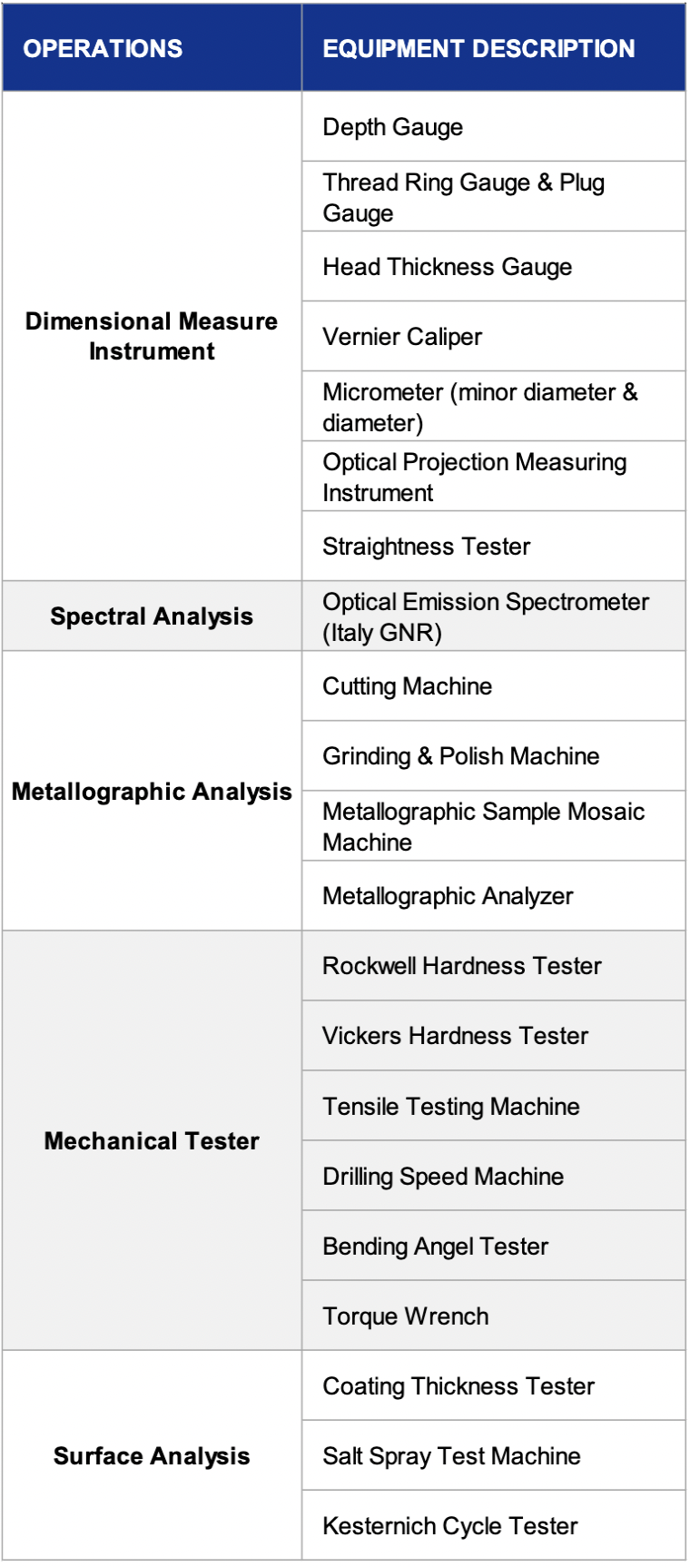Screen dimensions: 690x1567
Task: Click the OPERATIONS column header
Action: (152, 47)
